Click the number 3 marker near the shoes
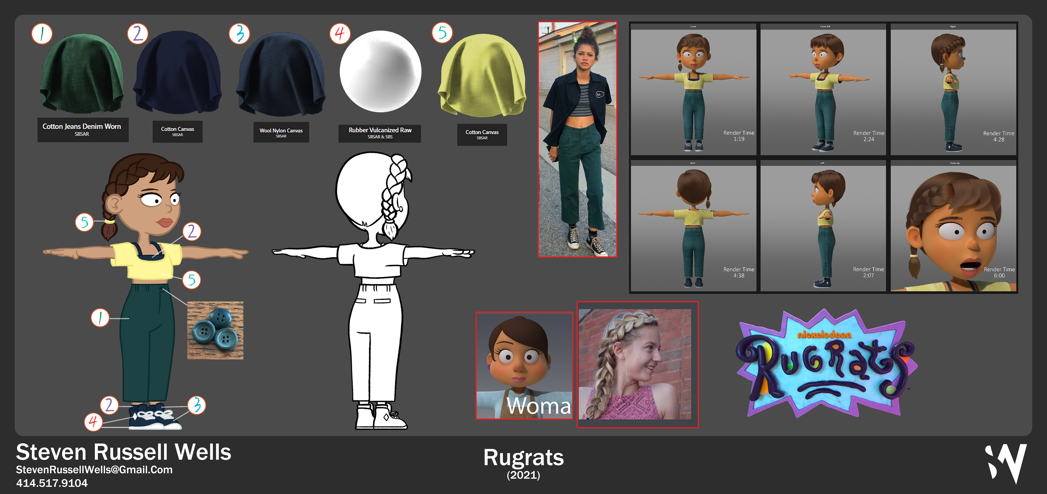Viewport: 1047px width, 494px height. [197, 405]
